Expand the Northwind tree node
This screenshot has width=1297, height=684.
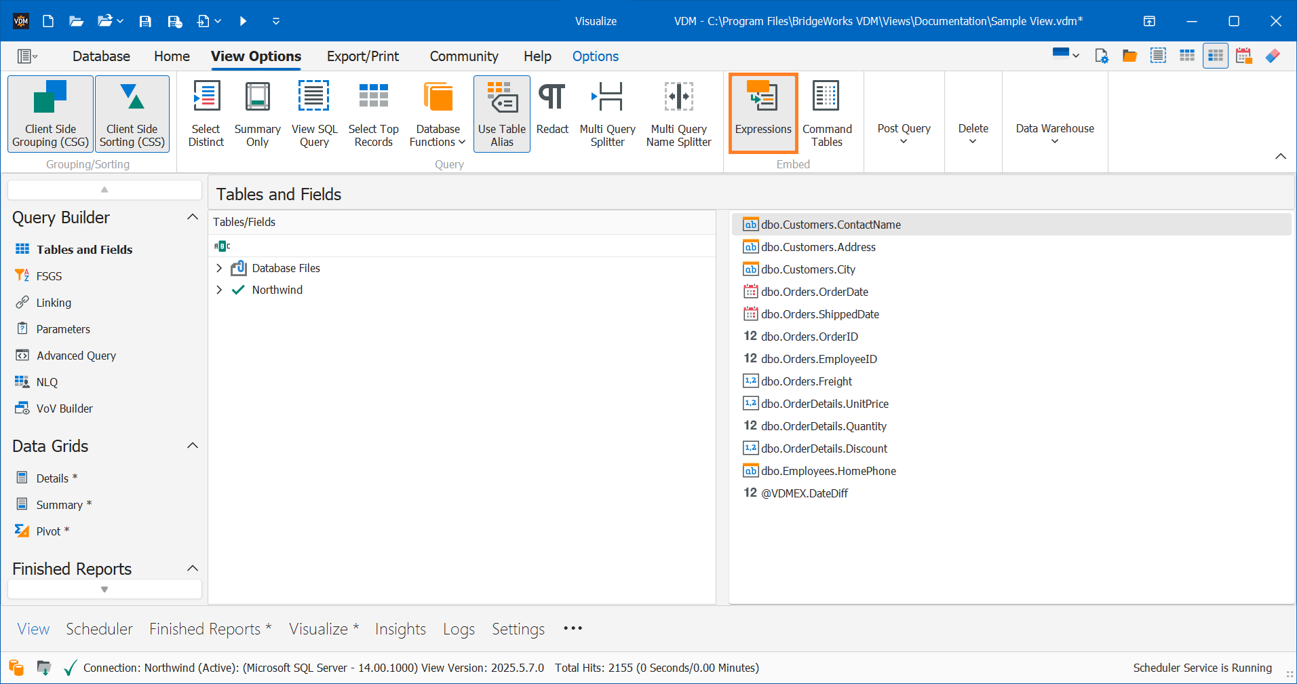pos(219,290)
